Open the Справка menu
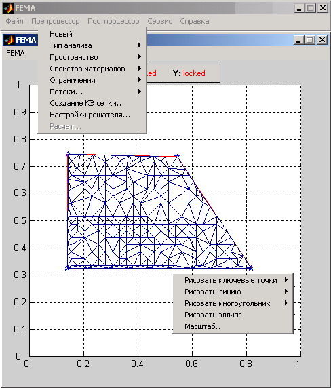Image resolution: width=331 pixels, height=388 pixels. [195, 21]
